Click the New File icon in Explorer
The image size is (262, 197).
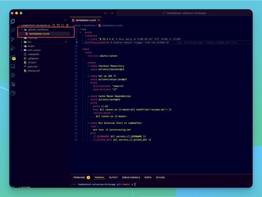pos(54,25)
